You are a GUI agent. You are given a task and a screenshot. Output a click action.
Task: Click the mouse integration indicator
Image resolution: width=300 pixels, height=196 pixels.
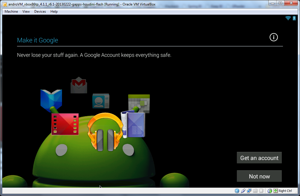click(x=270, y=191)
